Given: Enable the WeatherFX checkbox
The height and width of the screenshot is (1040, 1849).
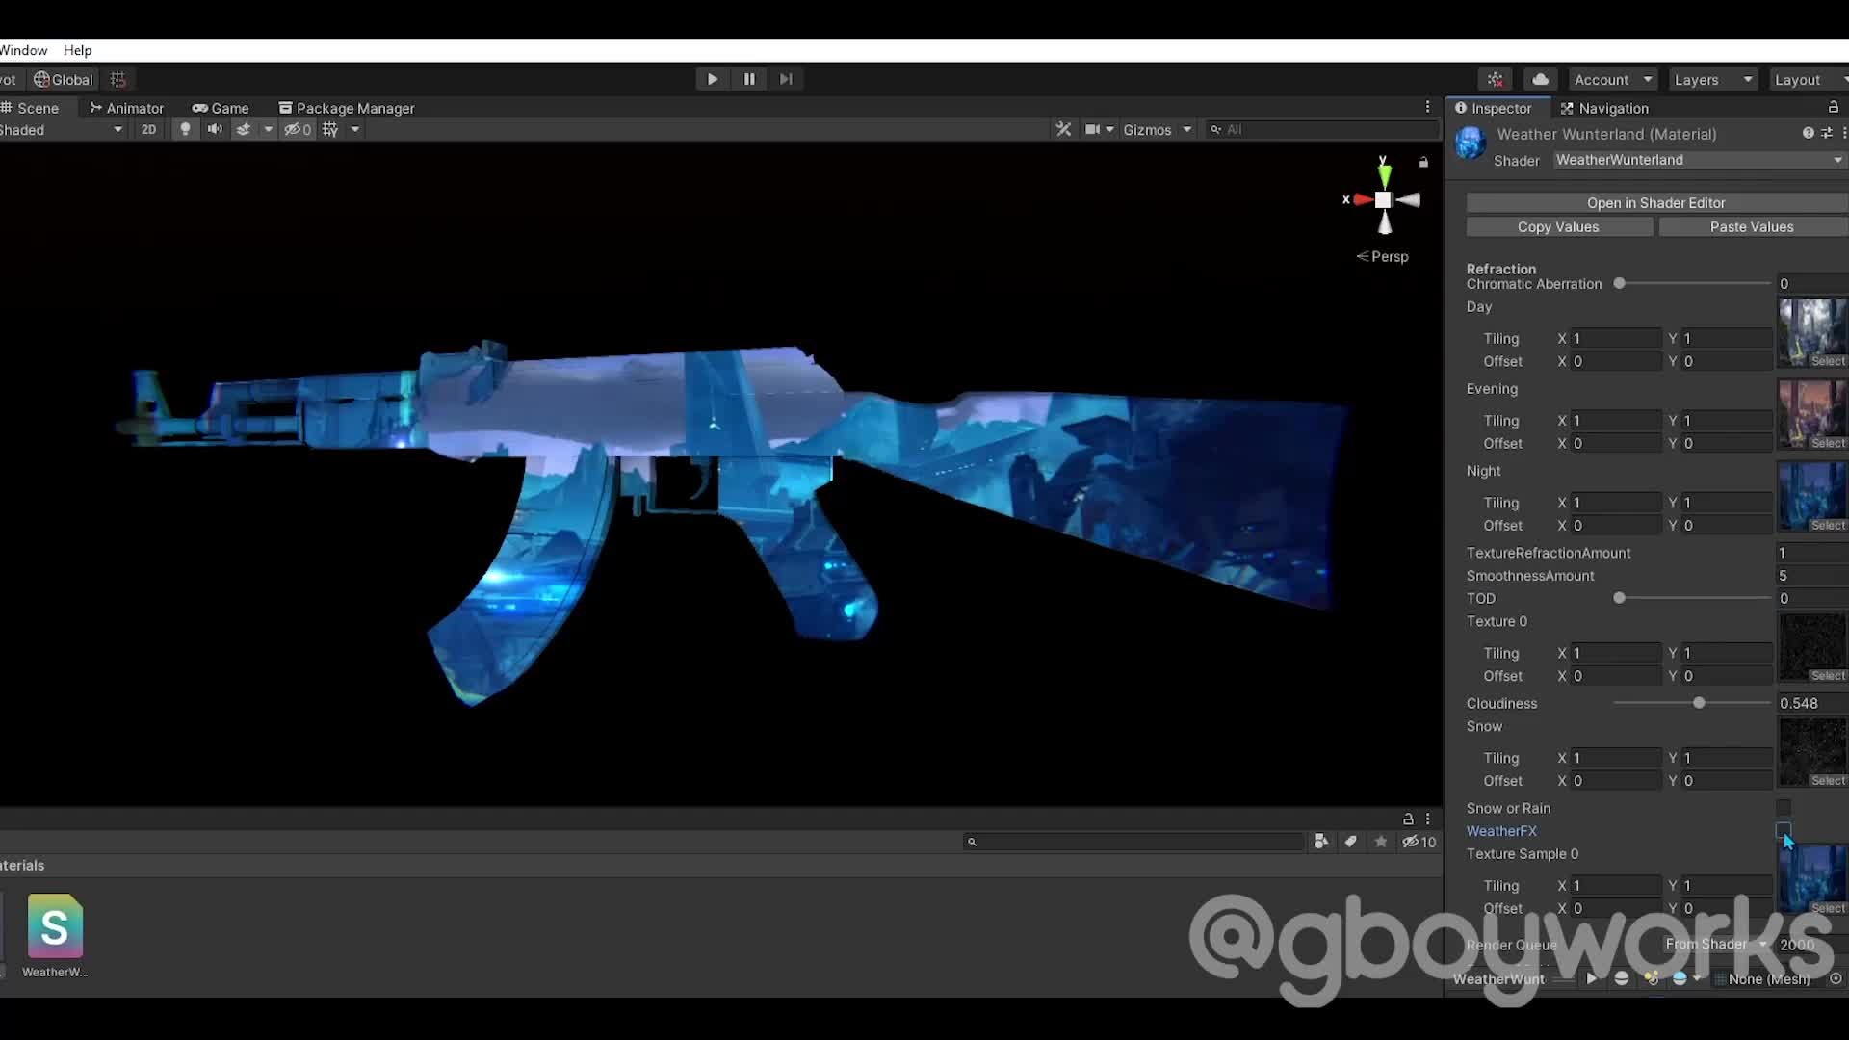Looking at the screenshot, I should 1784,830.
